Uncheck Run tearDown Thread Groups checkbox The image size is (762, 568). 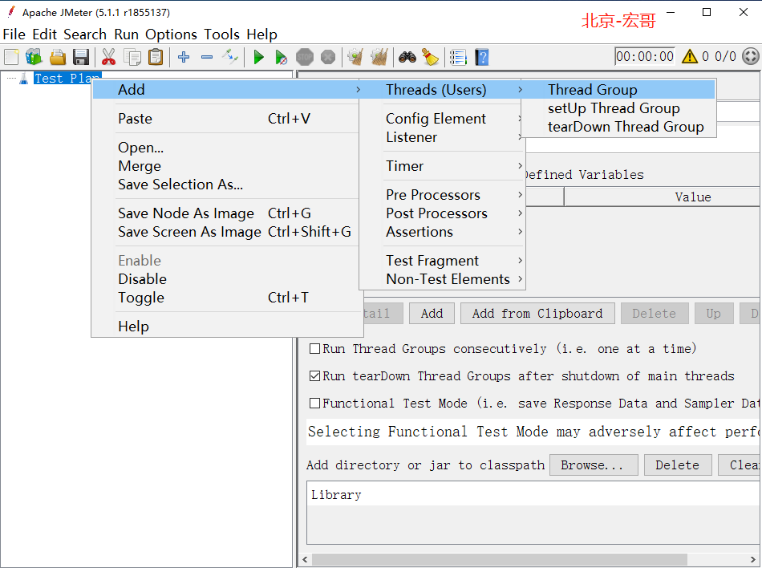click(x=314, y=376)
